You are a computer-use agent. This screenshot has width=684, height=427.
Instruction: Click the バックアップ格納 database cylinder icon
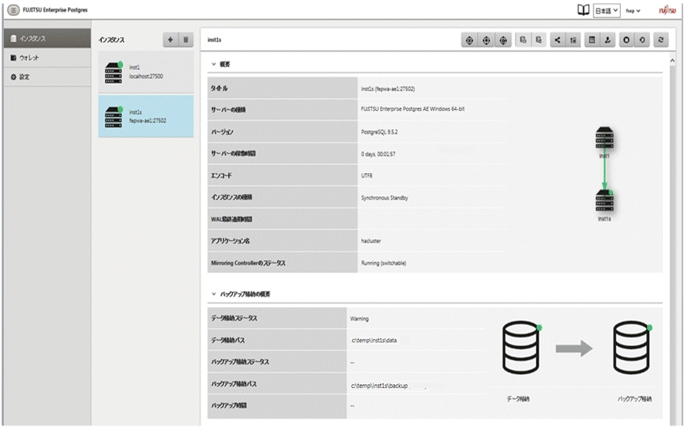coord(631,348)
